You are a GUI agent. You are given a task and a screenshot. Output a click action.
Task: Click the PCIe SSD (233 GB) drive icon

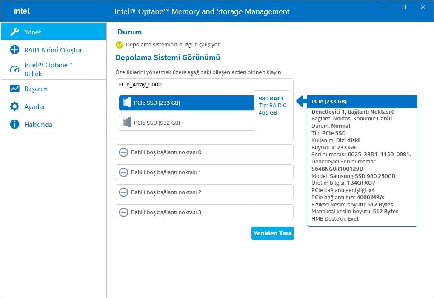click(x=127, y=103)
